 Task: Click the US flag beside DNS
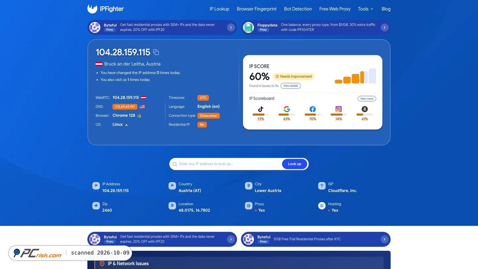tap(142, 107)
